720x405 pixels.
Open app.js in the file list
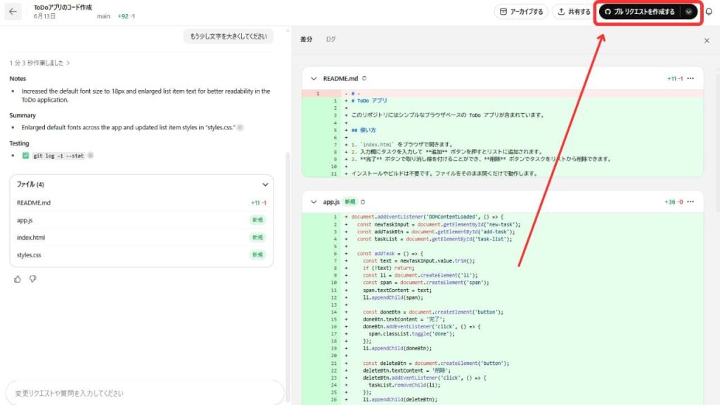(x=141, y=220)
